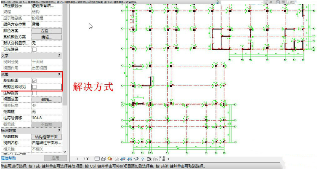This screenshot has height=169, width=317.
Task: Click the Detail Level icon in view bar
Action: point(97,159)
